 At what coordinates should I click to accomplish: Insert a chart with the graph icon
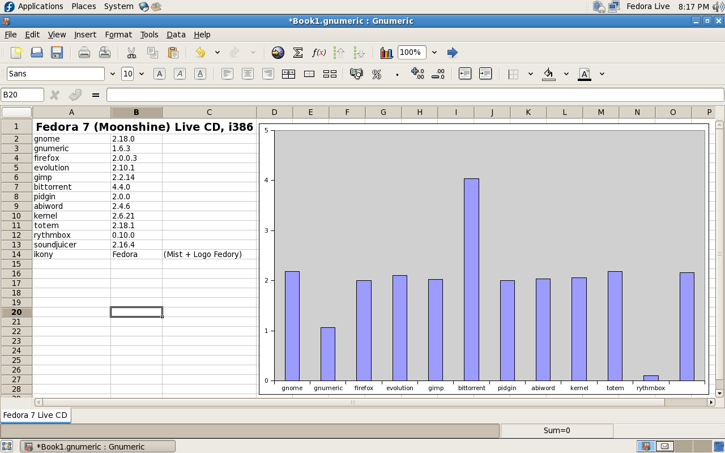tap(387, 53)
